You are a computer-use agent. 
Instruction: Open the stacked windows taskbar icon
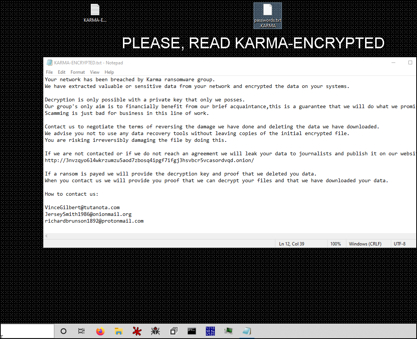click(x=174, y=331)
